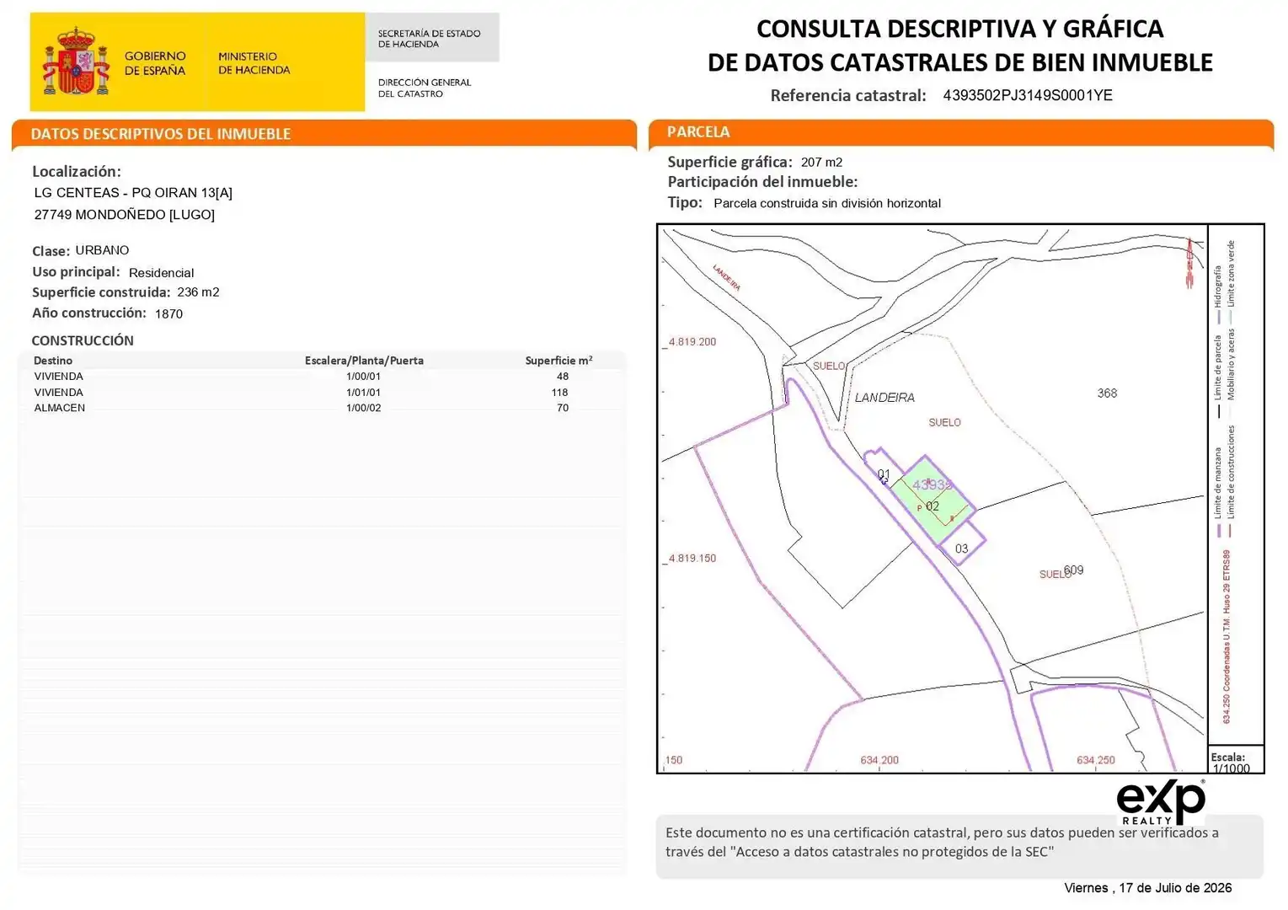
Task: Click the '634.250' coordinate at the map bottom
Action: [x=1096, y=760]
